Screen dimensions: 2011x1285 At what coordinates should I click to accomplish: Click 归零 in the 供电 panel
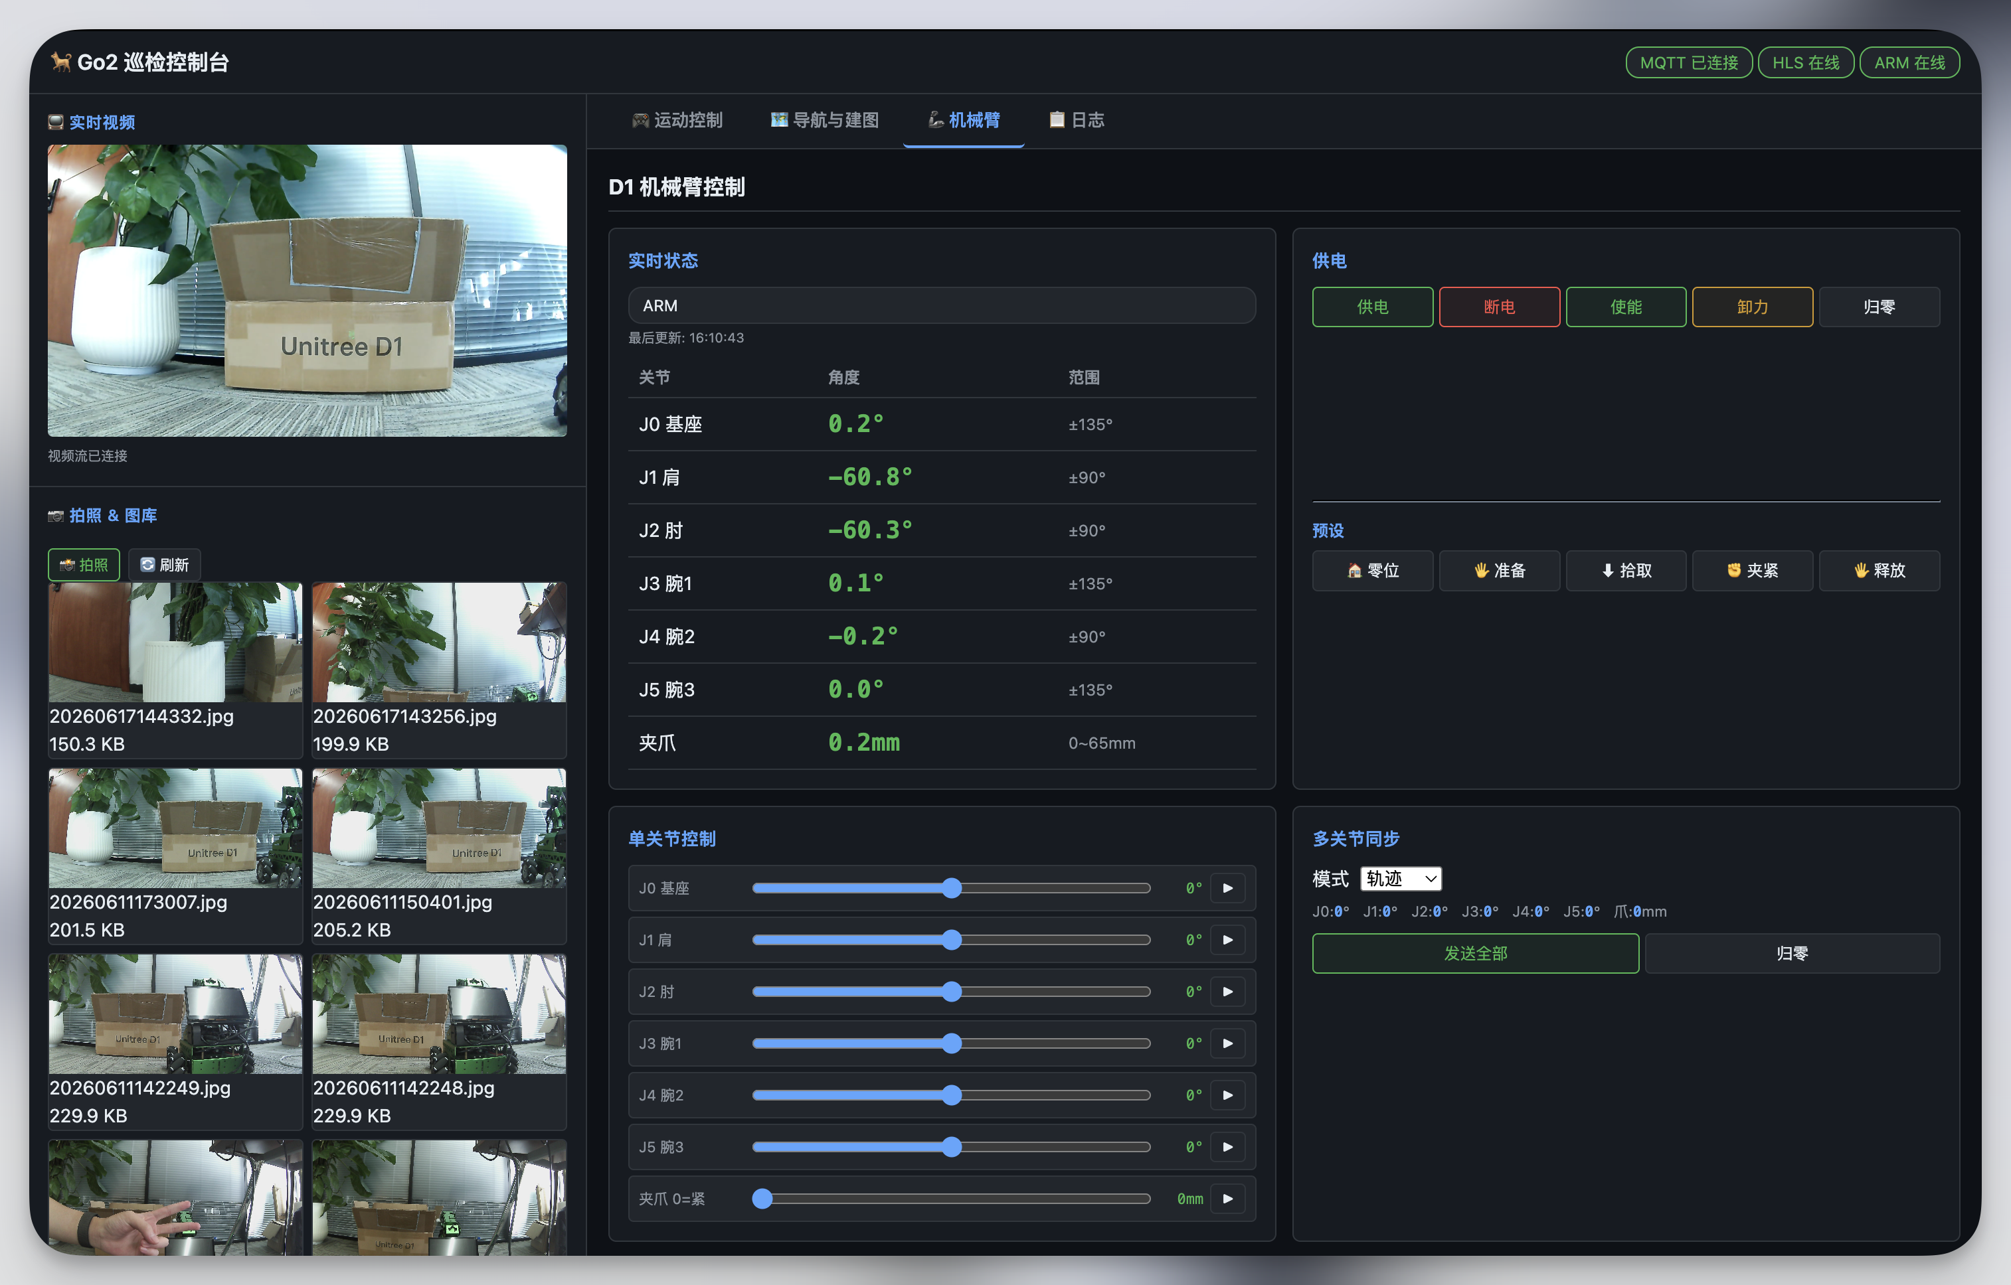point(1879,307)
